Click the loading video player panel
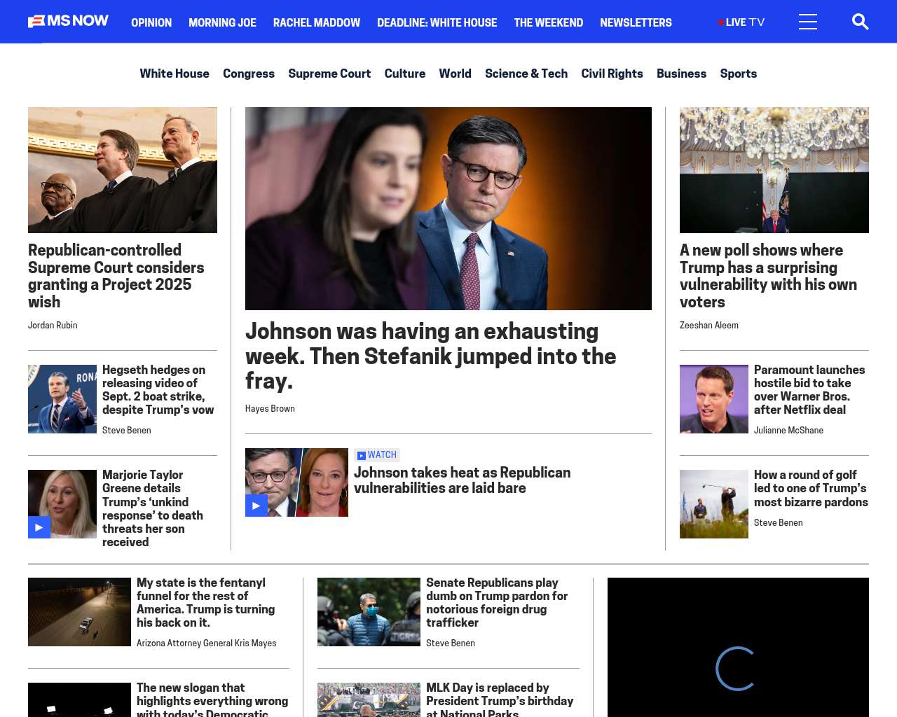897x717 pixels. coord(737,648)
